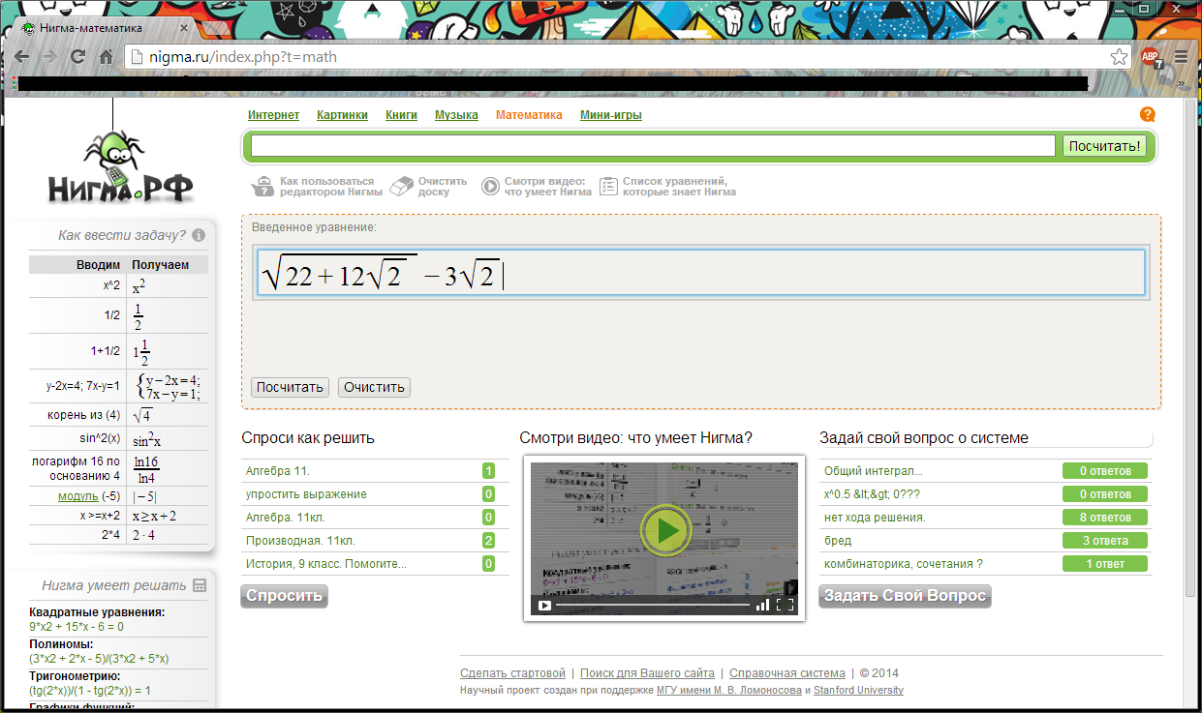1202x713 pixels.
Task: Open the Алгебра. 11кл. question
Action: click(x=287, y=518)
